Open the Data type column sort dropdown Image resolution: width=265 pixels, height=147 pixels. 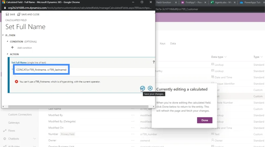click(225, 57)
